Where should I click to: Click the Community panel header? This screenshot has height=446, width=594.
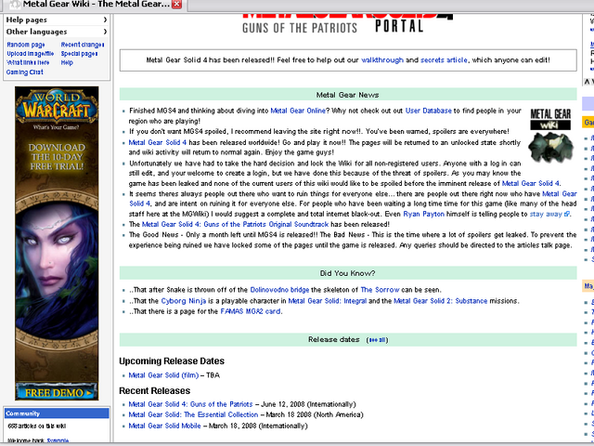click(x=57, y=413)
